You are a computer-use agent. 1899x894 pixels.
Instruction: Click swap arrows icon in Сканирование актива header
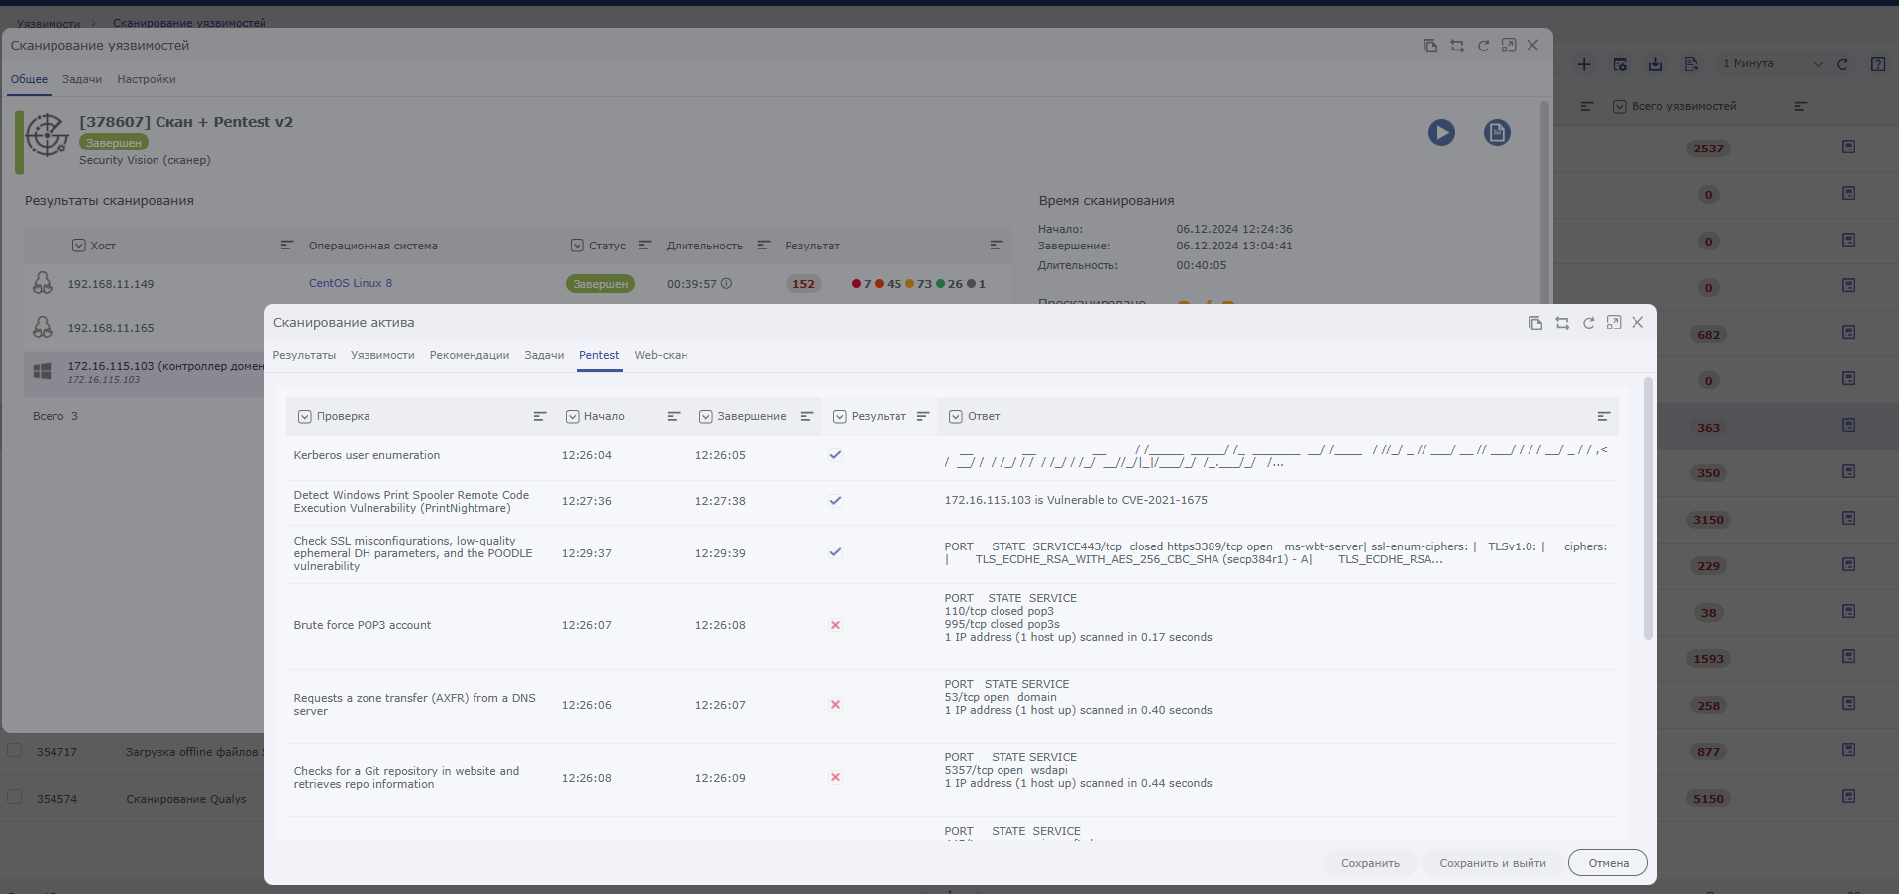1562,323
